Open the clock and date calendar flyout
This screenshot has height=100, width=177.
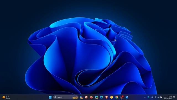168,97
